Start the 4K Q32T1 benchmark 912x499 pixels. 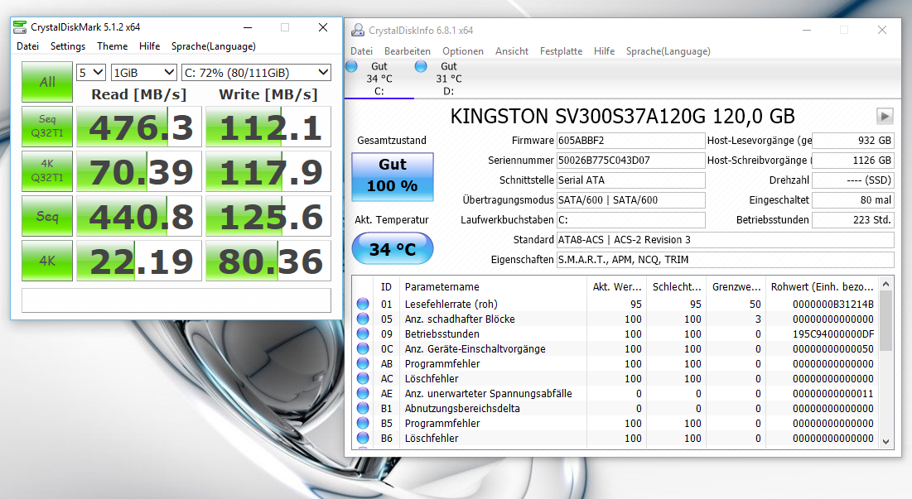pyautogui.click(x=47, y=170)
